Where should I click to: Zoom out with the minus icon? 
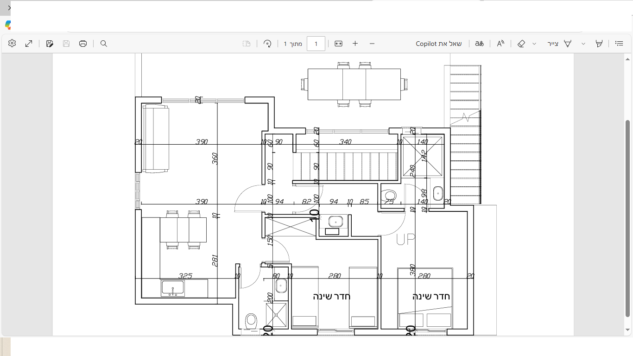372,44
